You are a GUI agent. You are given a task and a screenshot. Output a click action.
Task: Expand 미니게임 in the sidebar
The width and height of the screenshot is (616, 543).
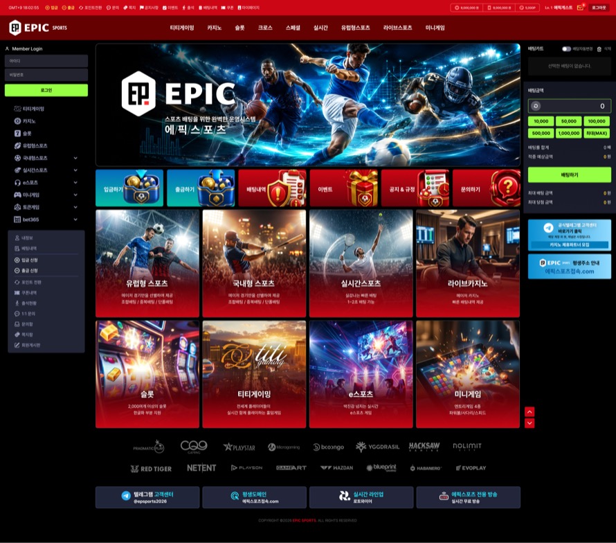tap(75, 195)
